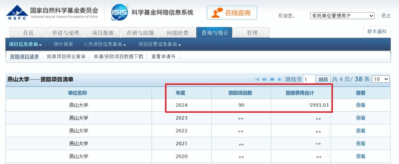Open the 依托单位管理用户 role dropdown
The width and height of the screenshot is (399, 164).
342,16
